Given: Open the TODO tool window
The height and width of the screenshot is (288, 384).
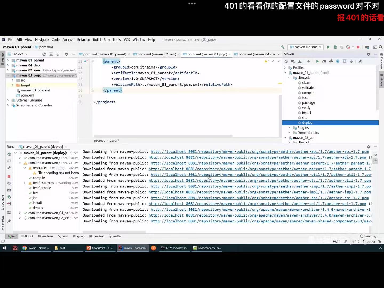Looking at the screenshot, I should [27, 236].
